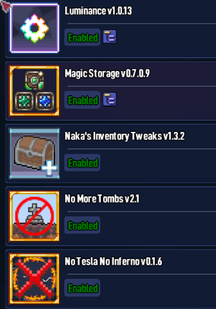Select No Tesla No Inferno v0.1.6 title

114,261
